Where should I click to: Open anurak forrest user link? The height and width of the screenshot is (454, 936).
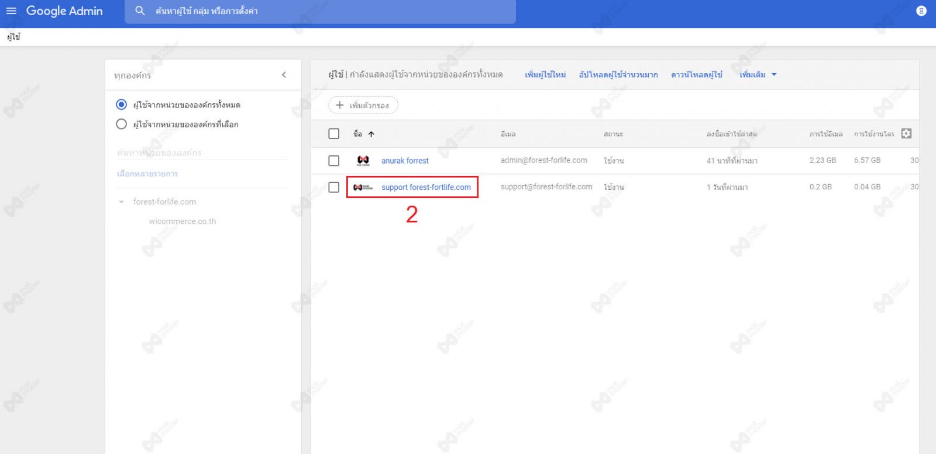pos(405,161)
